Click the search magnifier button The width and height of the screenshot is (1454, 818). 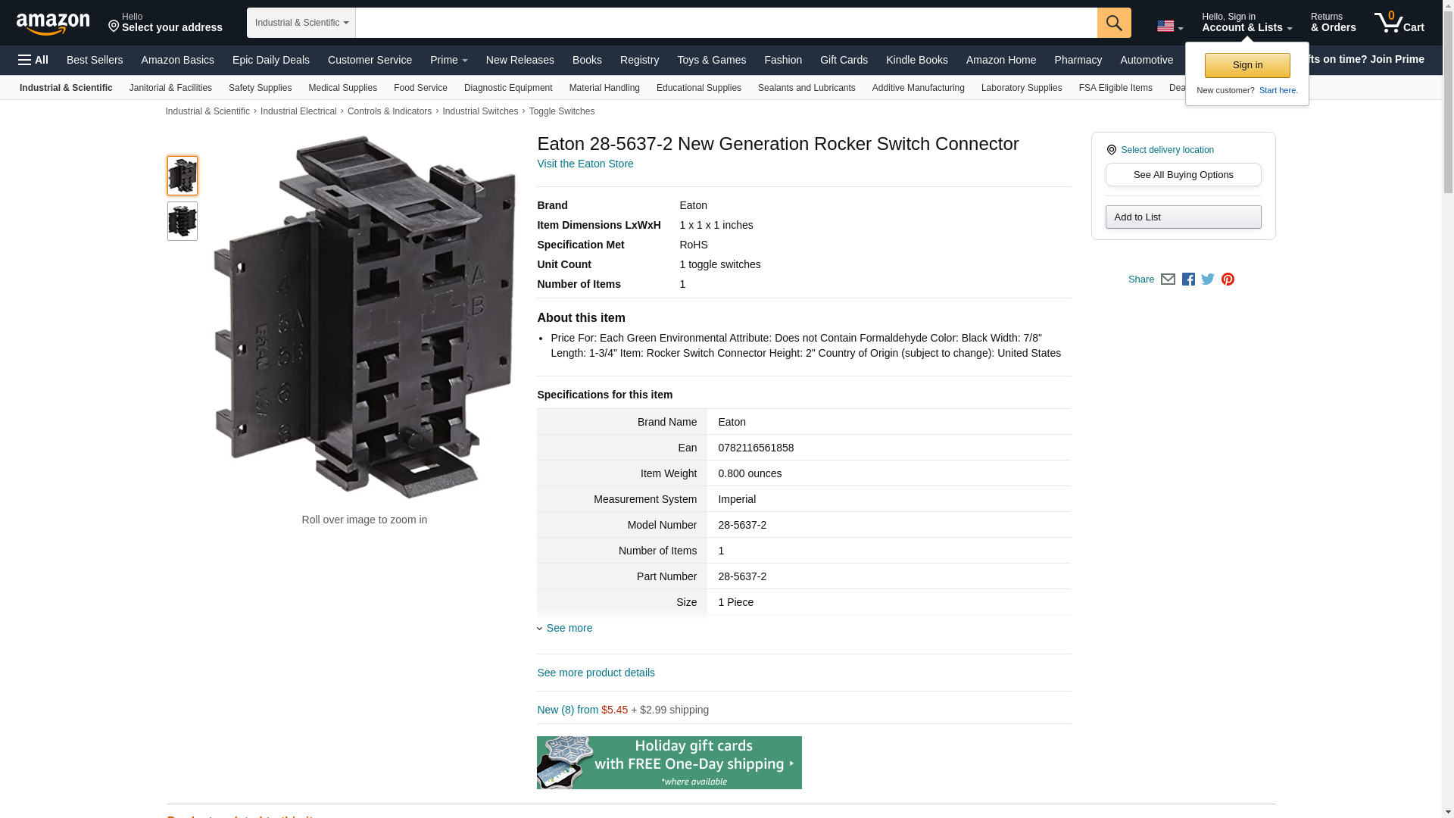1113,23
